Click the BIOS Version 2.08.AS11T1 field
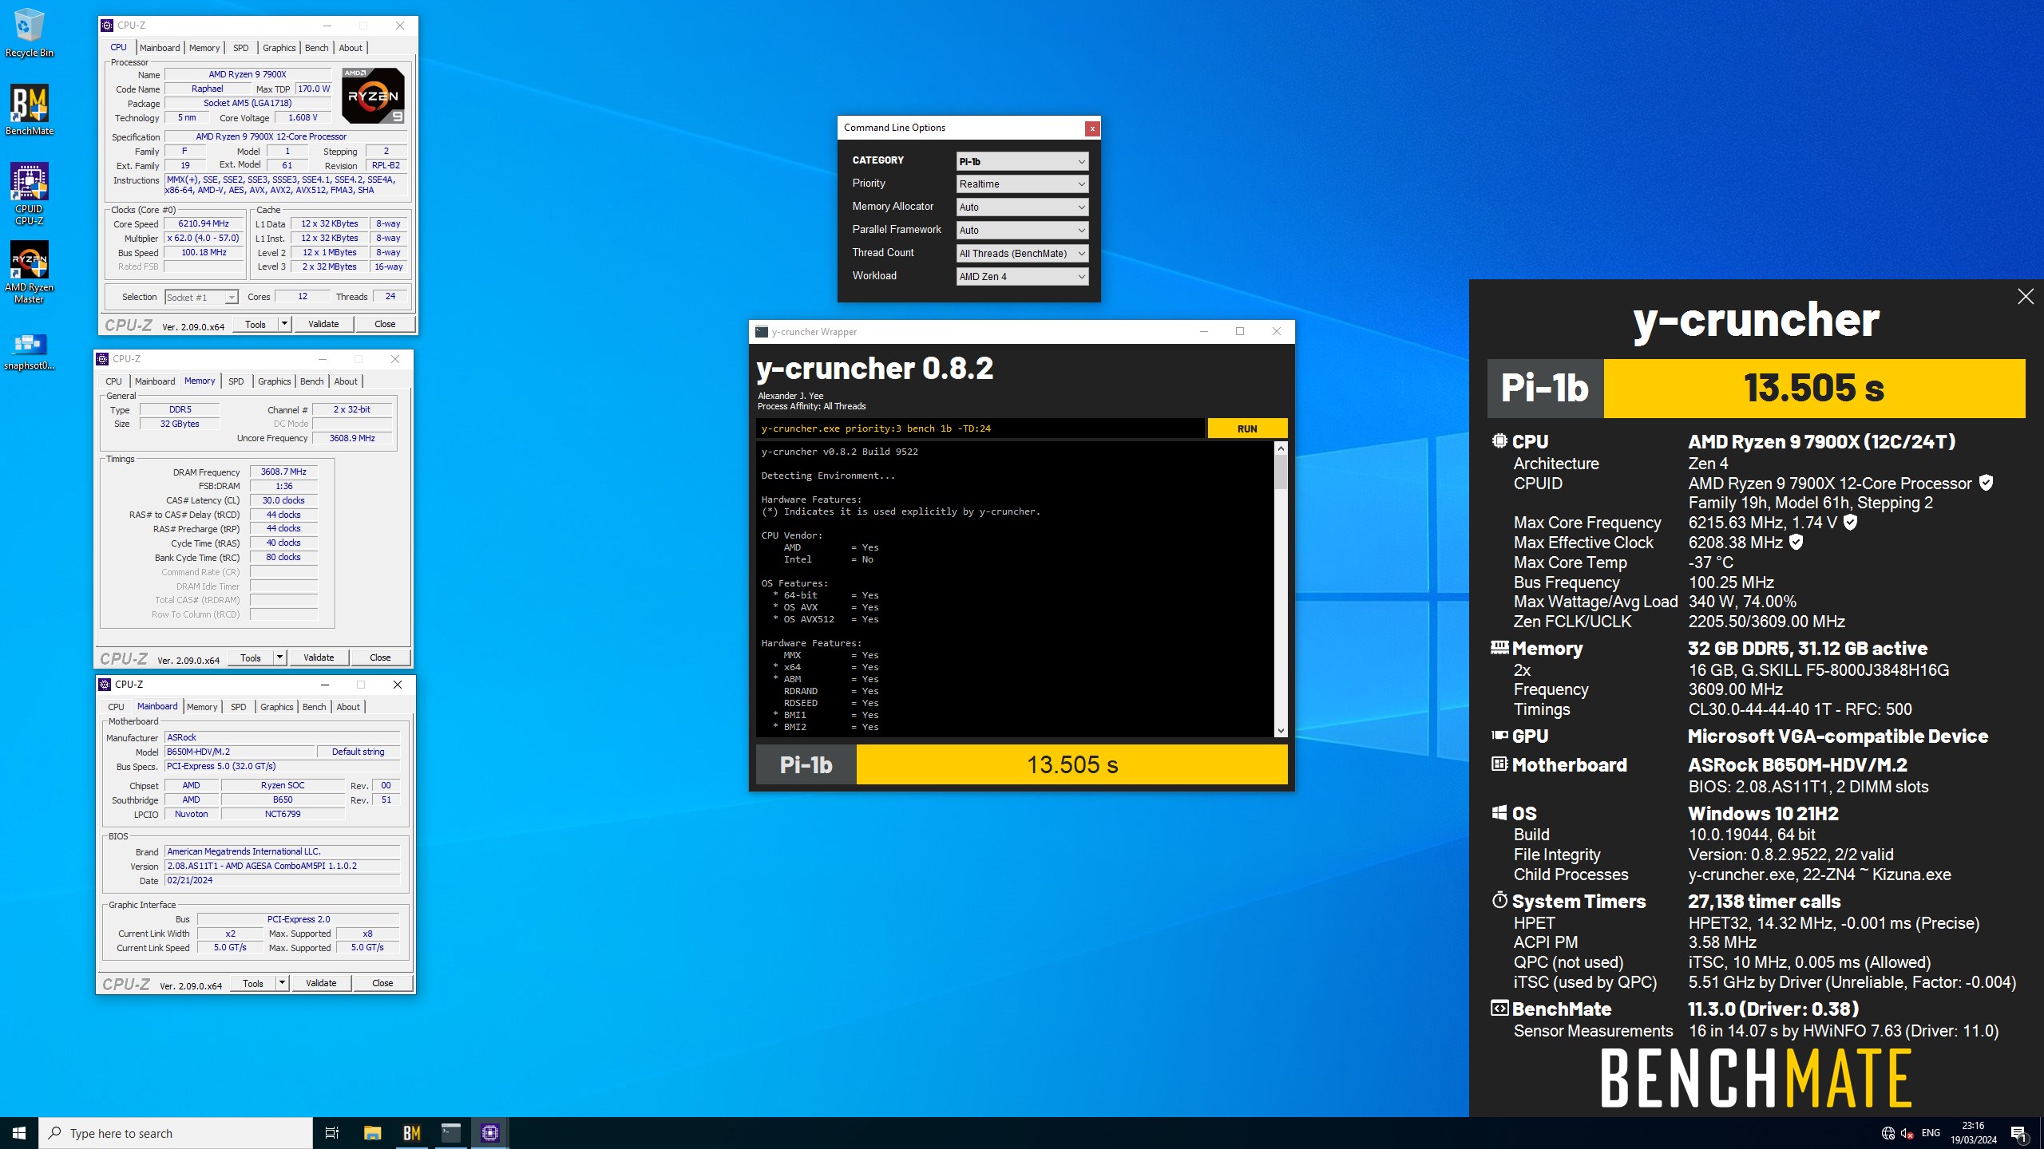Image resolution: width=2044 pixels, height=1149 pixels. pos(282,866)
